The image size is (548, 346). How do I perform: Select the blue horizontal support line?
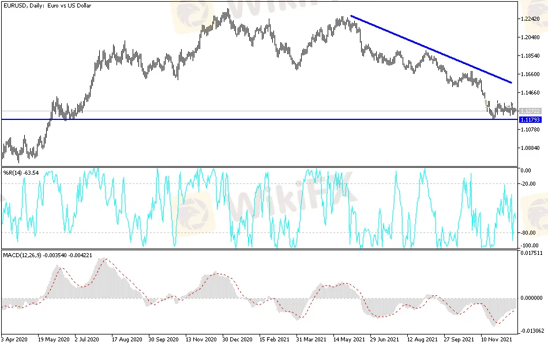point(260,119)
